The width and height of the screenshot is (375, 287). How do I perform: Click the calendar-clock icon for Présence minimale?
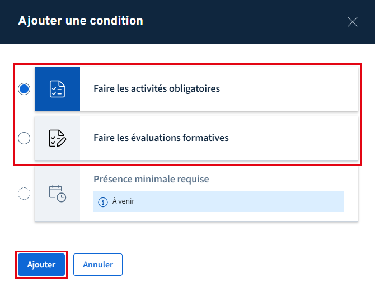(58, 194)
